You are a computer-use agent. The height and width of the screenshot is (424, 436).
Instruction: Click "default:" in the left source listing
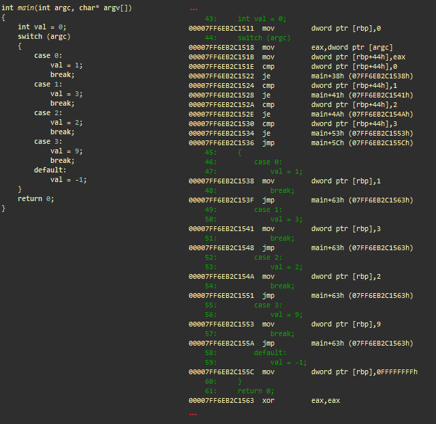[50, 170]
